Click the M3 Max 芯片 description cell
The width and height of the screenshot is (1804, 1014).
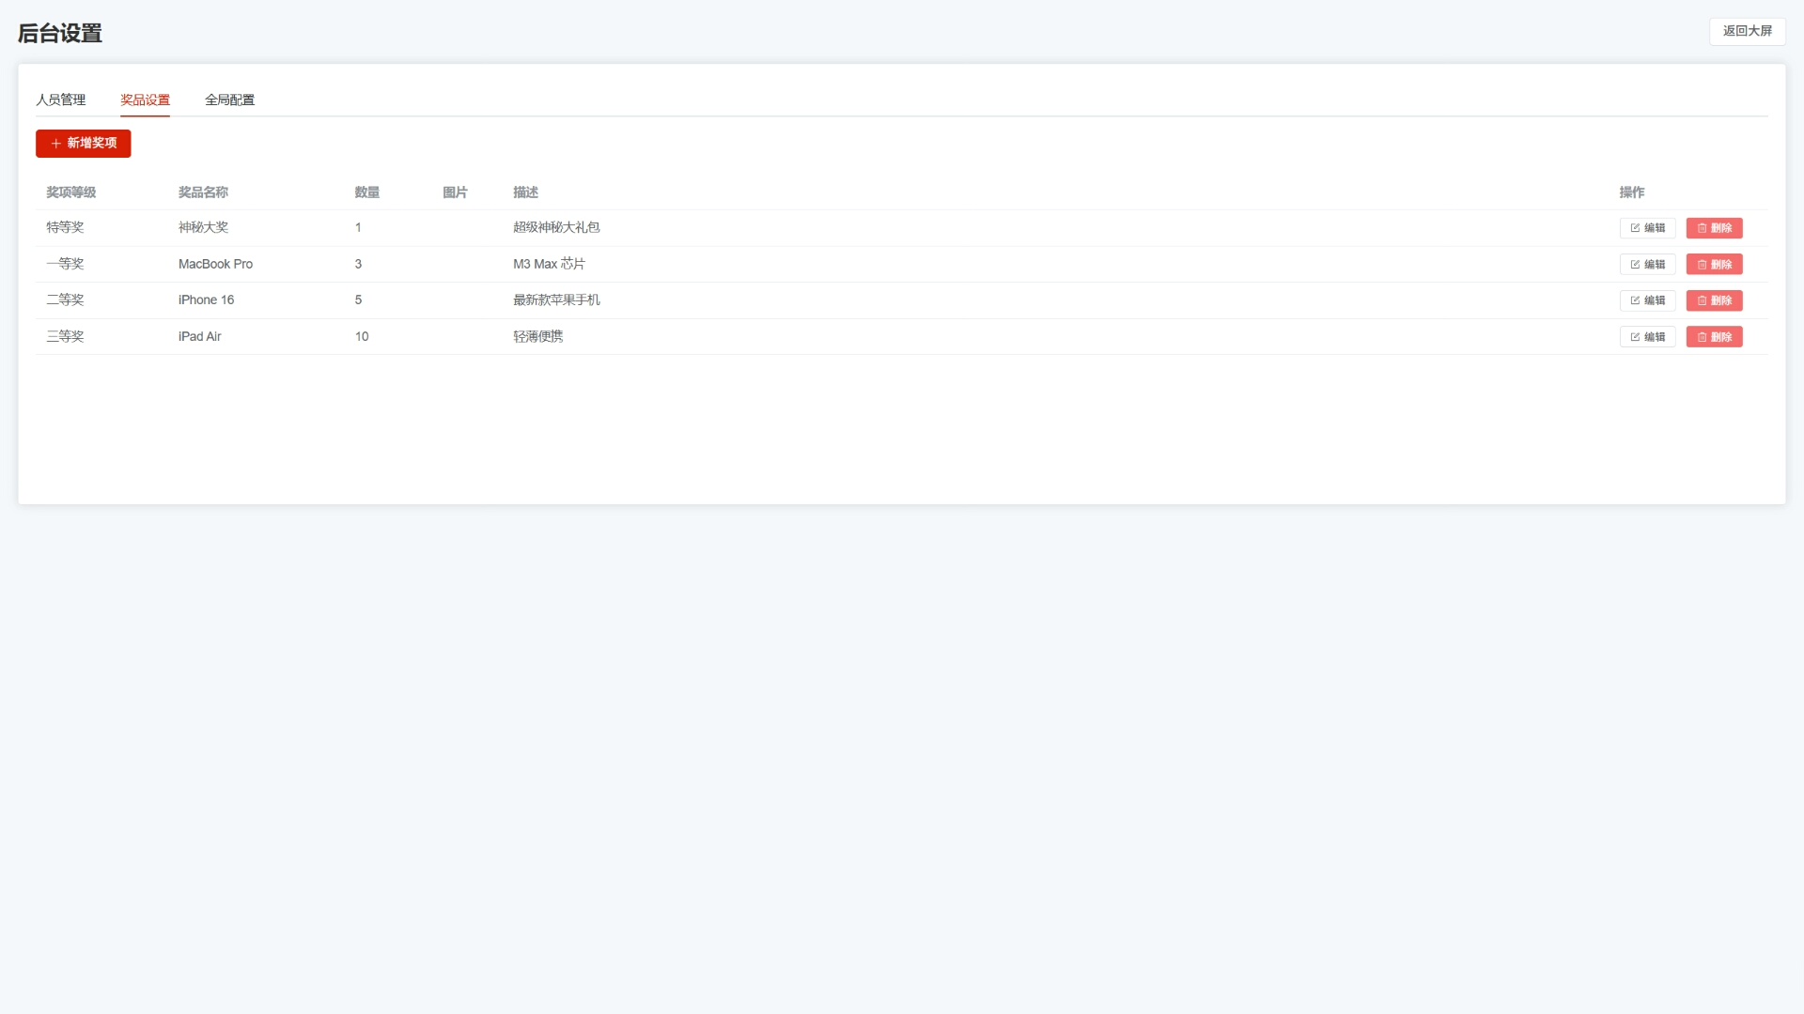click(x=549, y=264)
